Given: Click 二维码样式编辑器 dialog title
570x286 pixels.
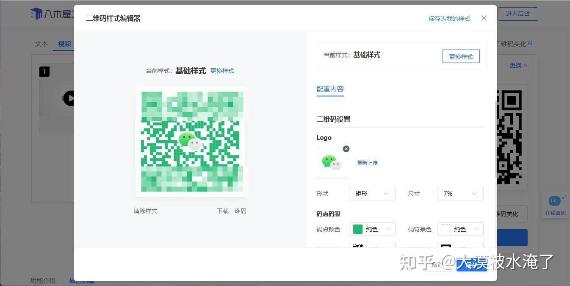Looking at the screenshot, I should (x=113, y=18).
